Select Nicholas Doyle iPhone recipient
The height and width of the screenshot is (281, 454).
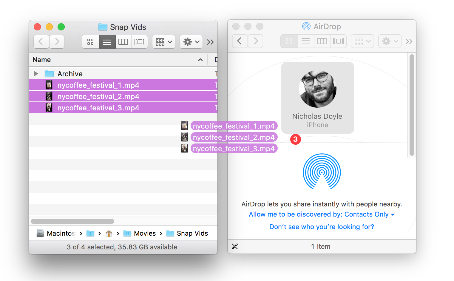(318, 98)
